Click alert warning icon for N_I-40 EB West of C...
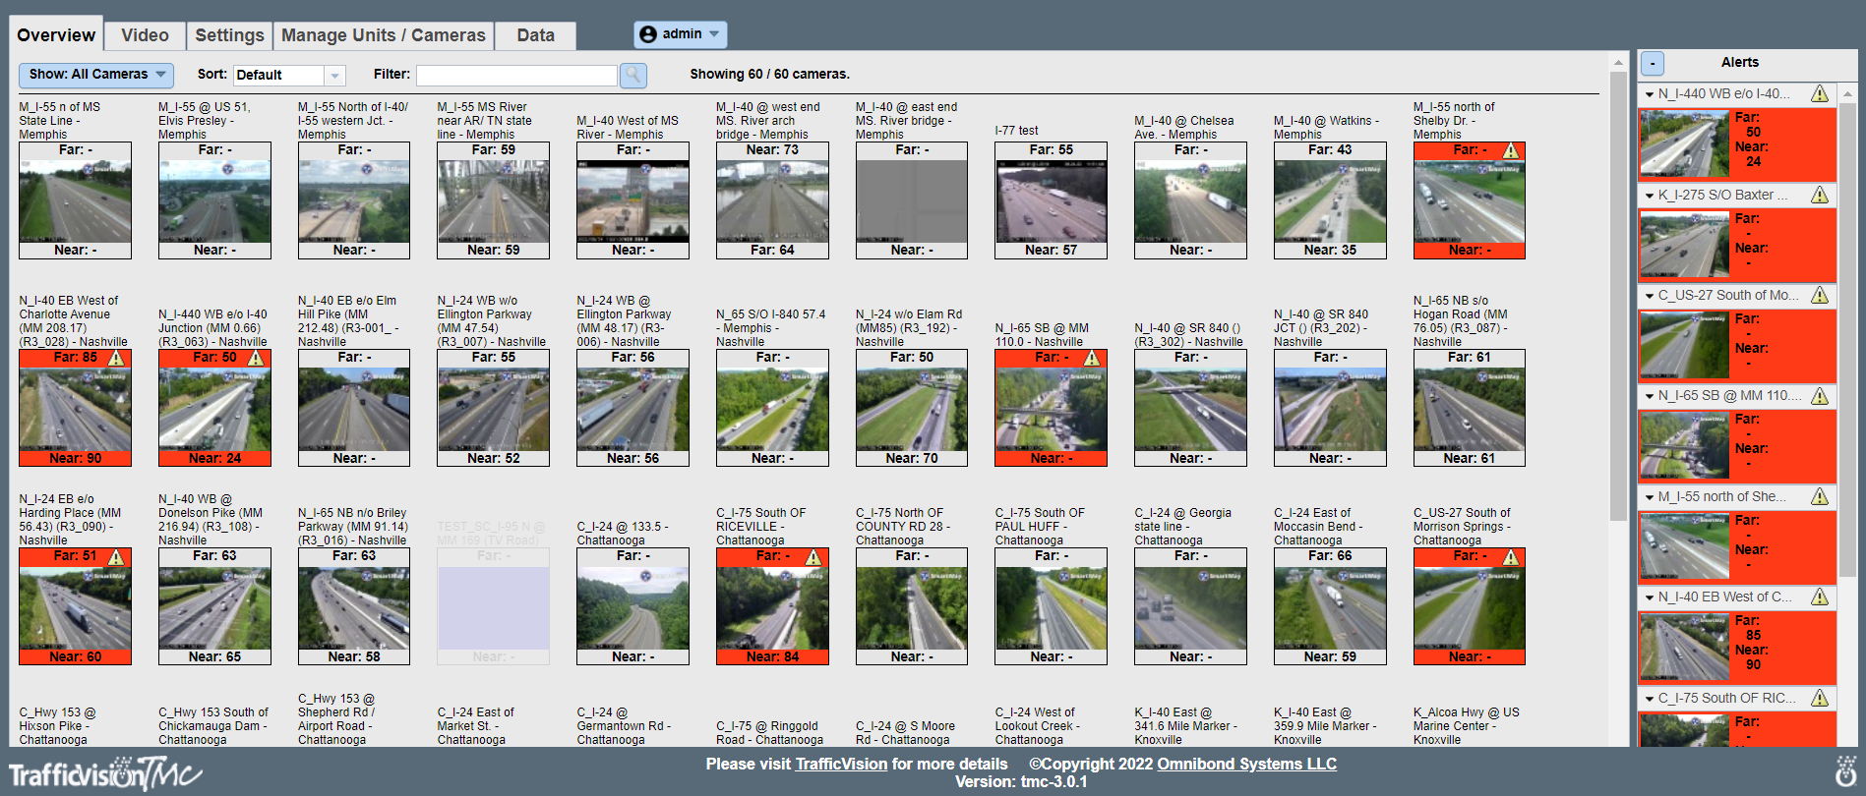The image size is (1866, 796). coord(1820,597)
